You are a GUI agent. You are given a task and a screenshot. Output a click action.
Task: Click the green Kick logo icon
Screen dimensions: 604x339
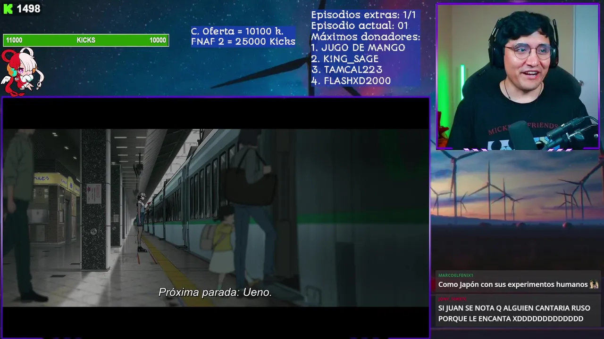click(x=8, y=9)
